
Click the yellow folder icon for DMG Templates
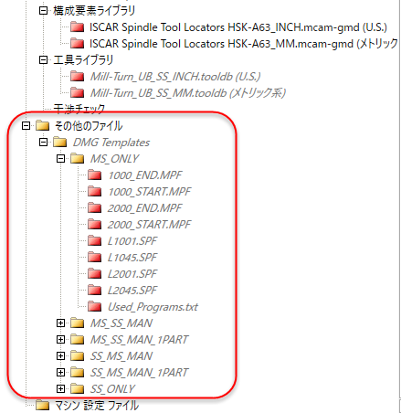[x=60, y=143]
